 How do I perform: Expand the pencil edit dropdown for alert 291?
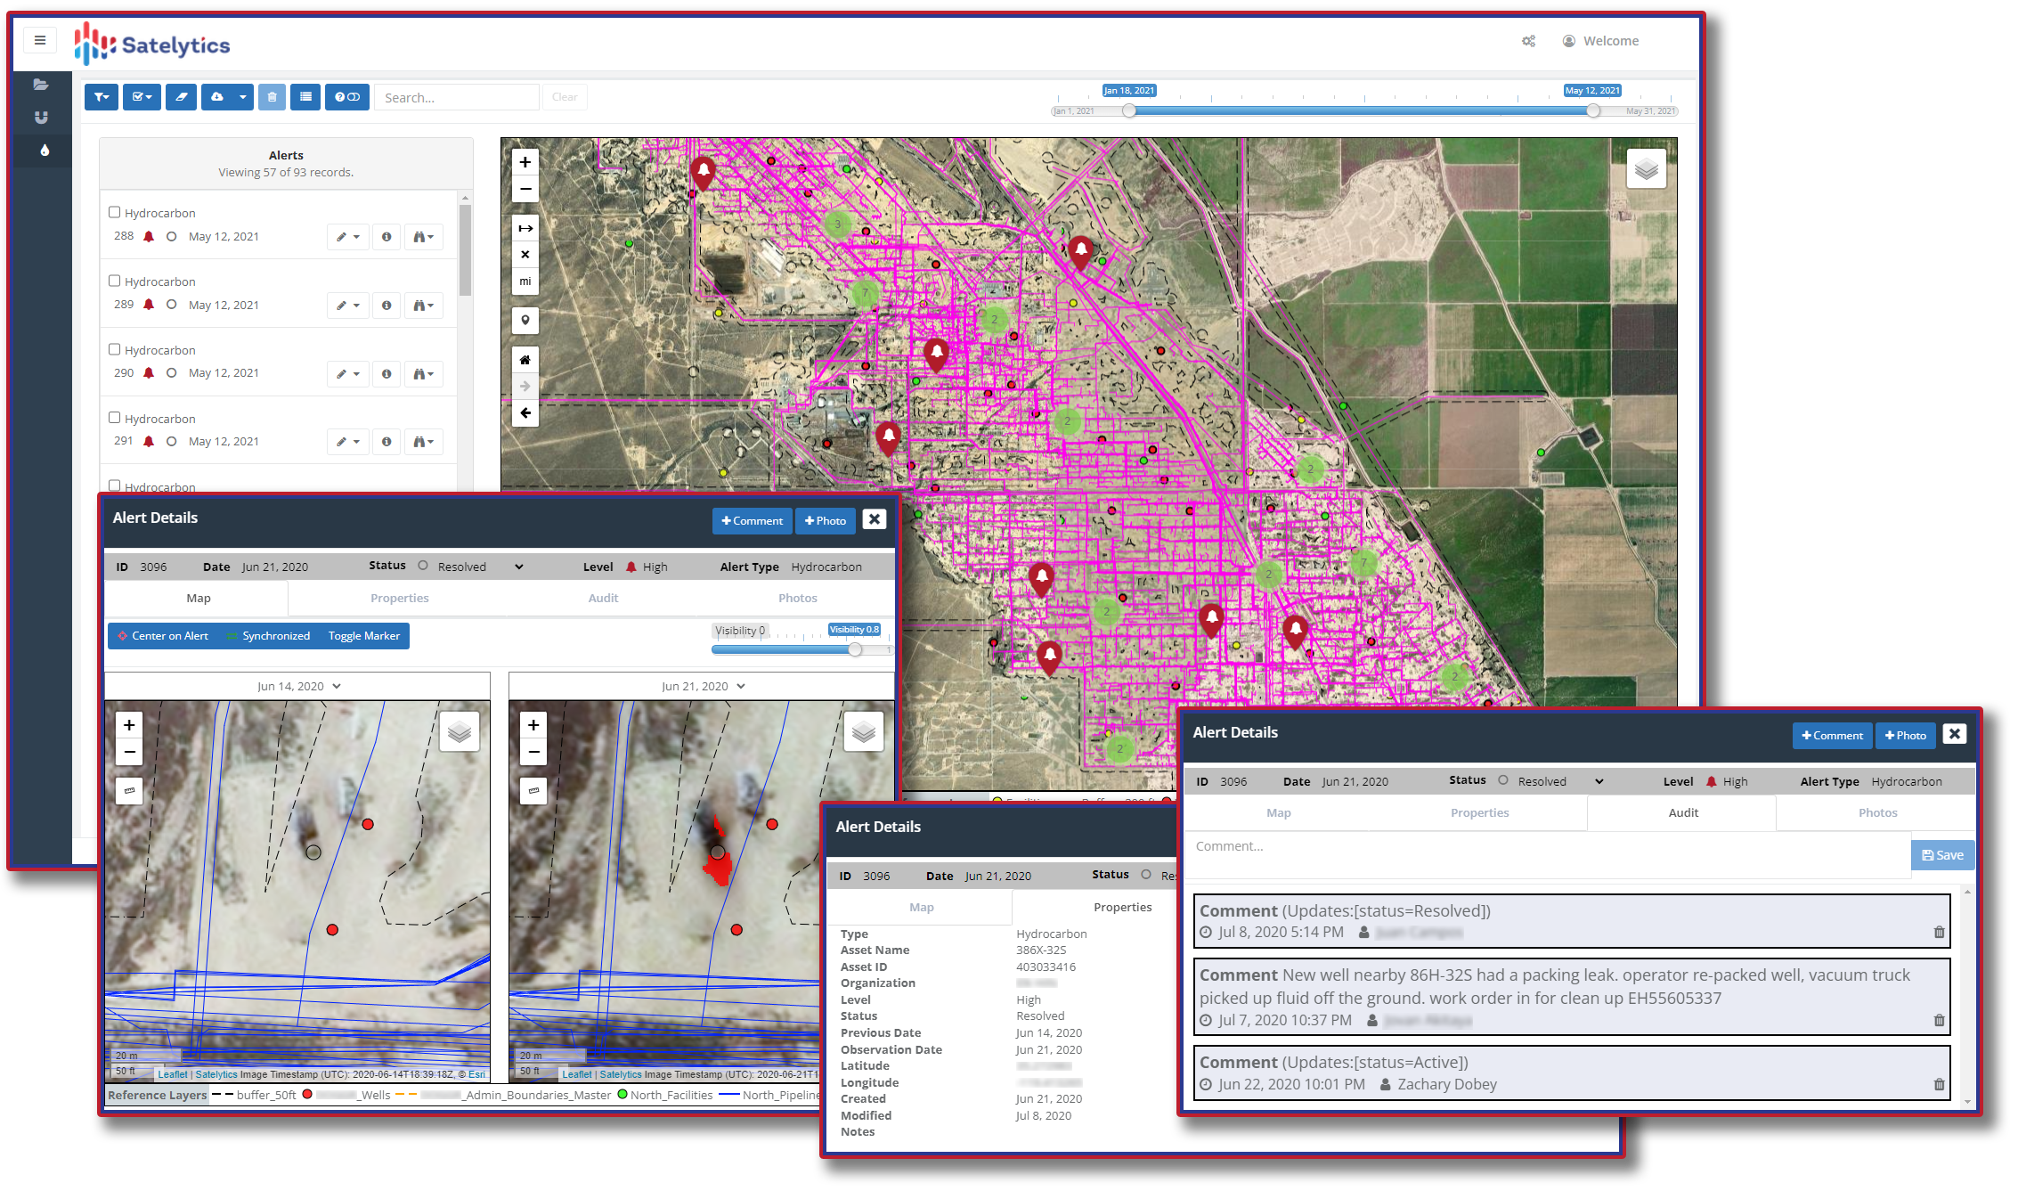click(347, 442)
